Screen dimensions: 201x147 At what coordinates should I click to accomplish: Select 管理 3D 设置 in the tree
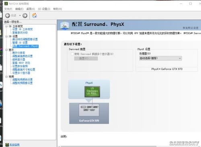20,42
